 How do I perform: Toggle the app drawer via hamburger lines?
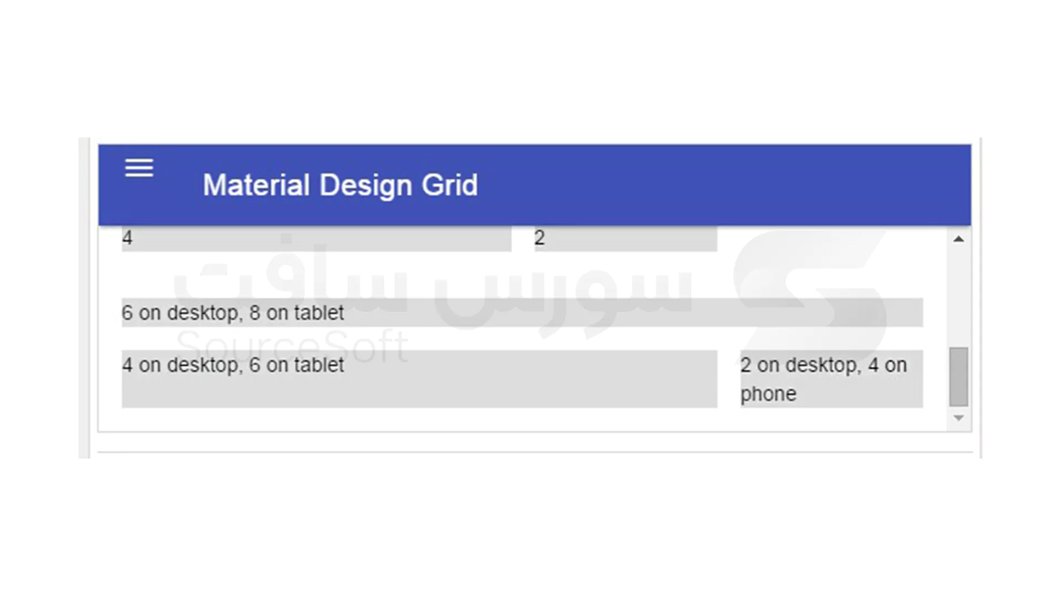click(139, 167)
